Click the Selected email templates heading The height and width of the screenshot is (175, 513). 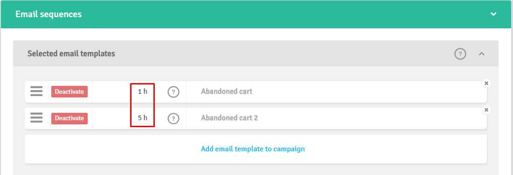[71, 53]
